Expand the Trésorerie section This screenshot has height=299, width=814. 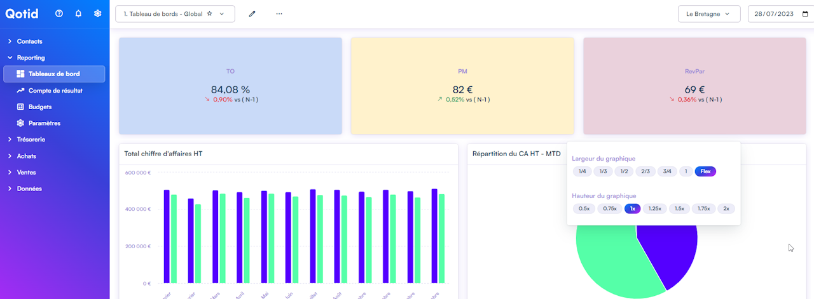coord(31,140)
